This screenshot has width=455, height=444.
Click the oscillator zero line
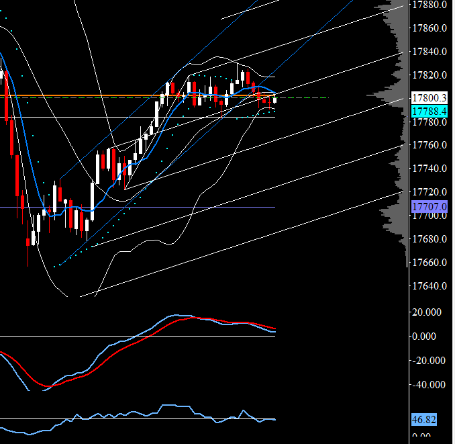pos(138,337)
